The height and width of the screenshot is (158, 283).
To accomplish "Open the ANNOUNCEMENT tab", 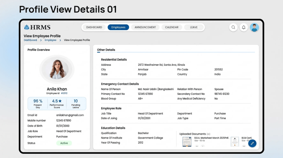I will click(x=145, y=27).
